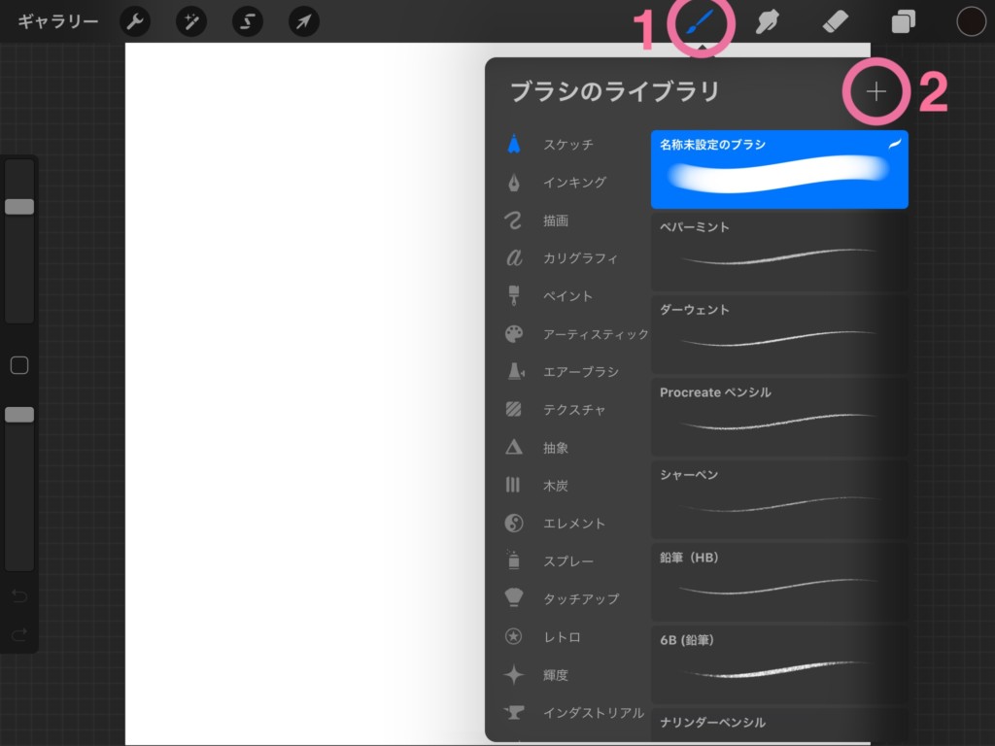The width and height of the screenshot is (995, 746).
Task: Open the Layers panel icon
Action: click(x=903, y=21)
